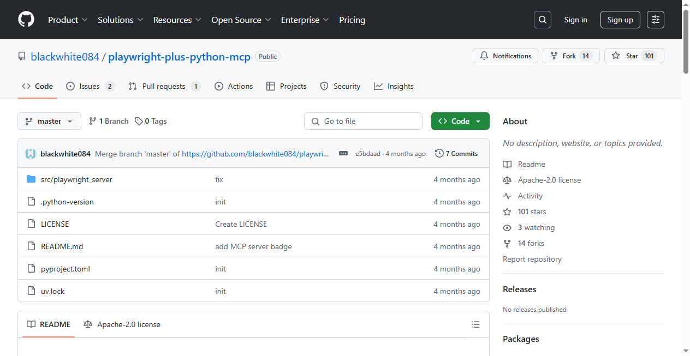Click the fork icon beside 14 forks
This screenshot has height=356, width=690.
(x=507, y=243)
